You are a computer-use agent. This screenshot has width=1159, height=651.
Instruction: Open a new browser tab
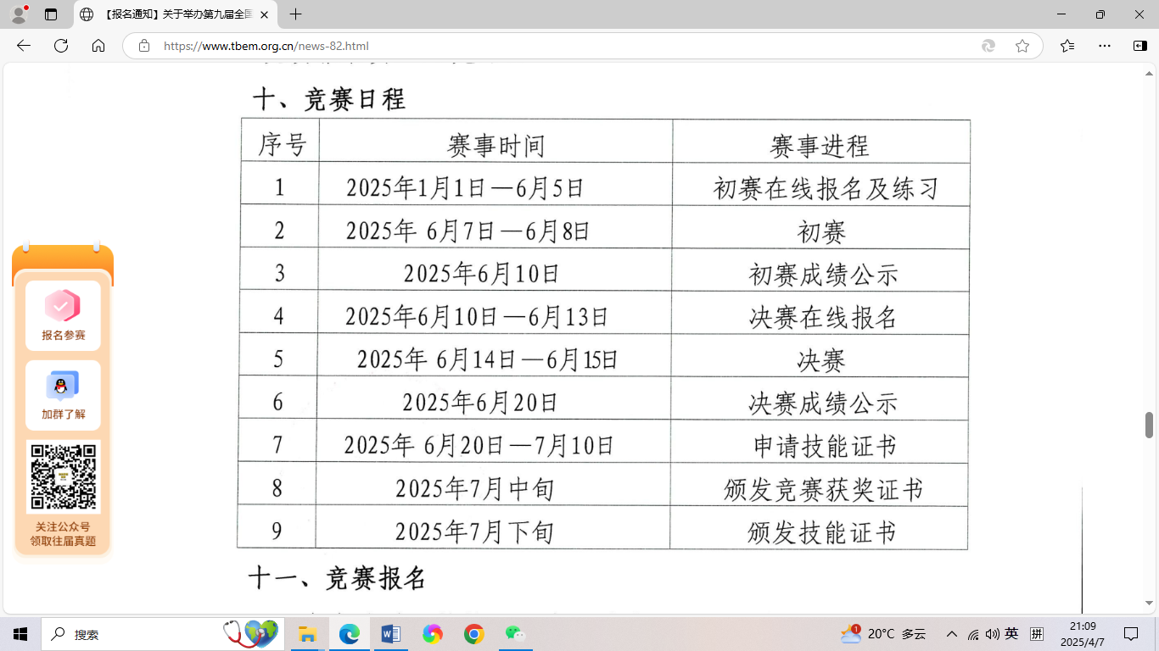pyautogui.click(x=295, y=14)
